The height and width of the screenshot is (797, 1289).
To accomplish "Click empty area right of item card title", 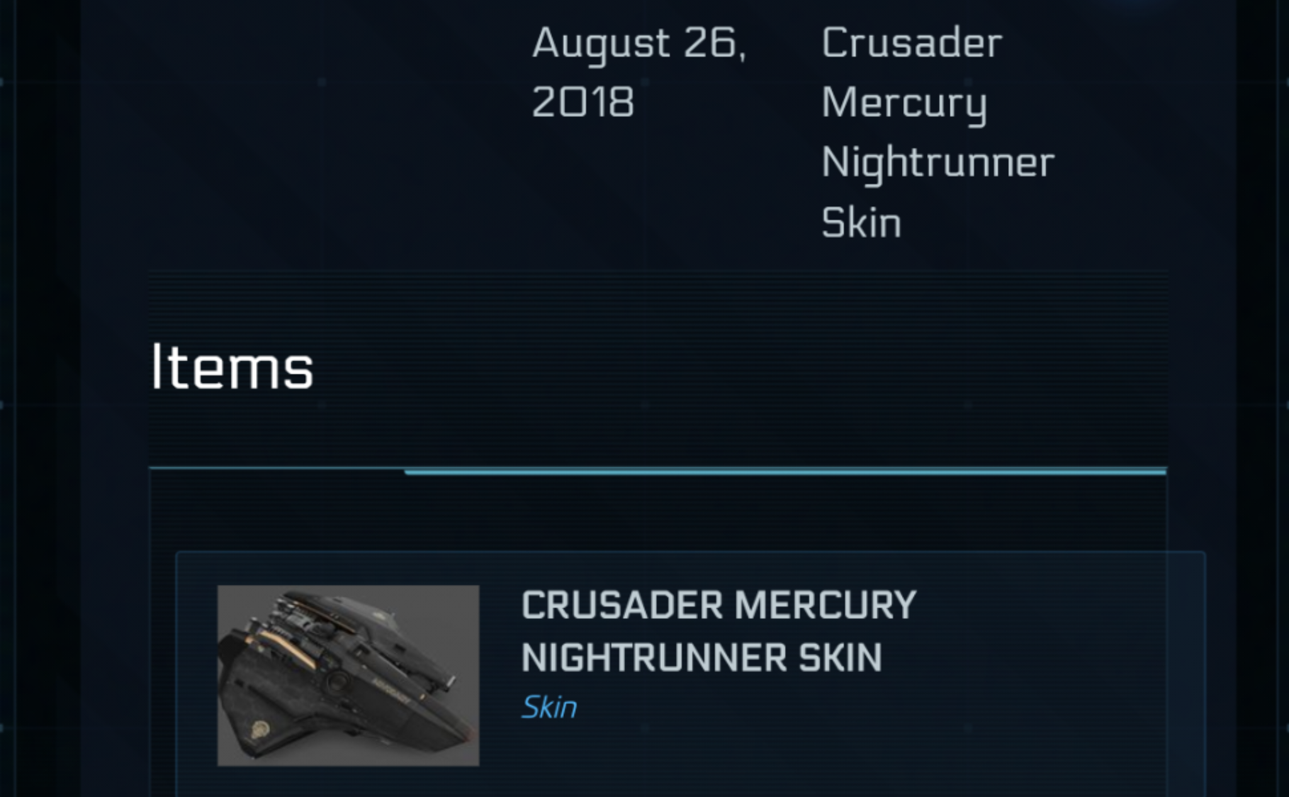I will (x=1057, y=629).
